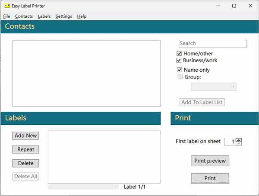
Task: Open the File menu
Action: tap(6, 16)
